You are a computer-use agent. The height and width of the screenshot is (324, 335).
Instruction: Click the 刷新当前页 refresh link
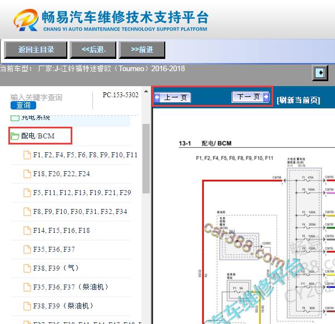tap(298, 100)
